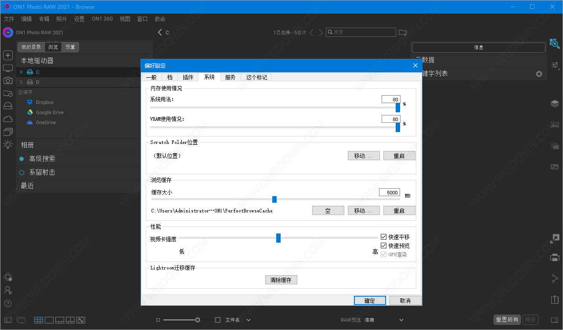The image size is (563, 330).
Task: Toggle the 快速平移 checkbox
Action: pos(384,237)
